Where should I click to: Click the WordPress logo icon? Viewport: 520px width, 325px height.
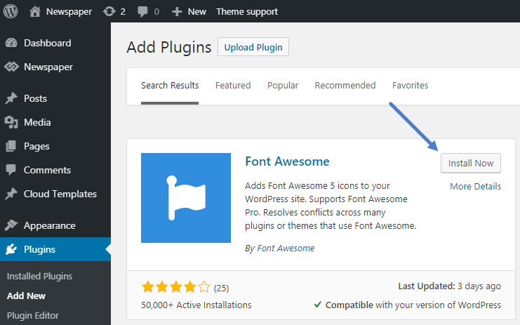pyautogui.click(x=11, y=11)
